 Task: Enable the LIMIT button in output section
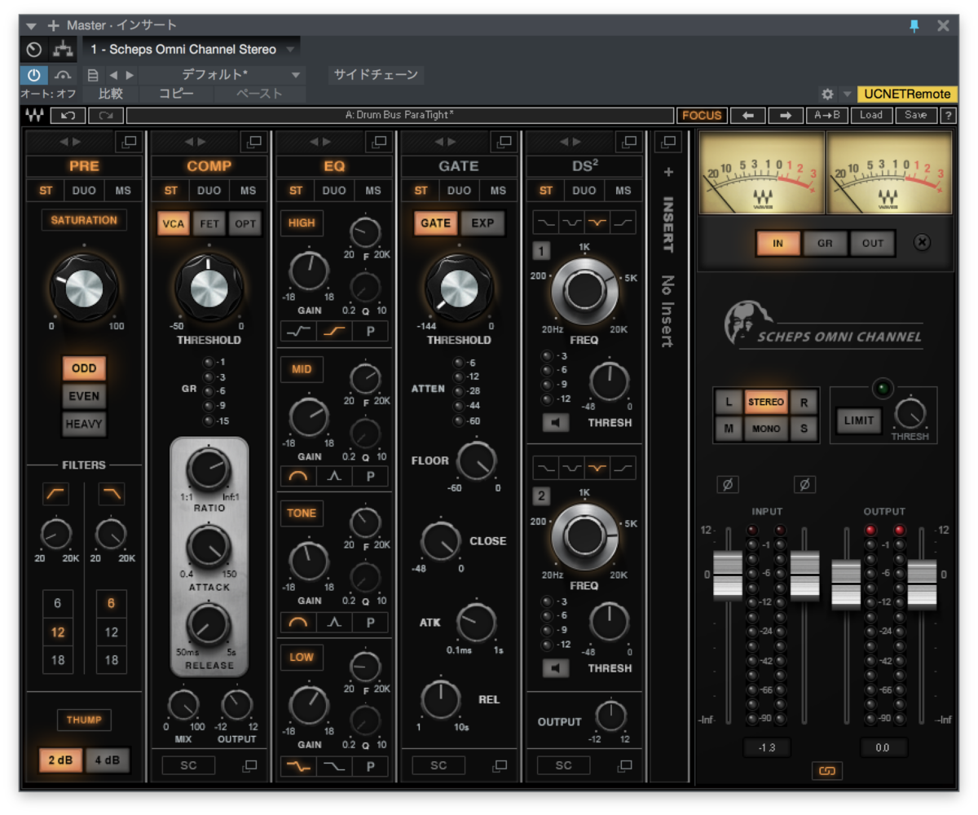(859, 421)
